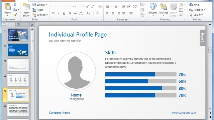Image resolution: width=214 pixels, height=120 pixels.
Task: Toggle Text Shadow formatting
Action: pos(70,13)
